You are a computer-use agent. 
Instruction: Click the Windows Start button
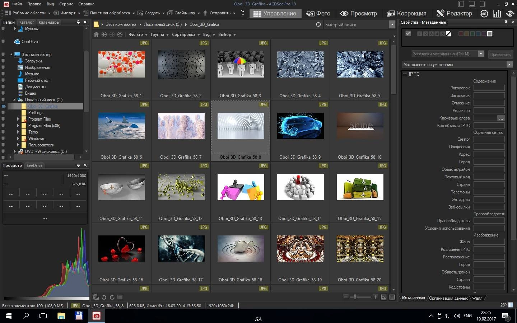9,316
